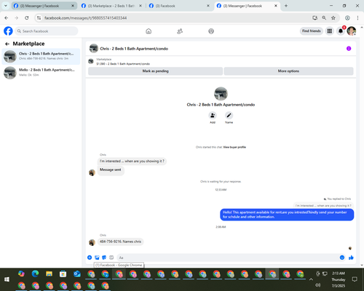The width and height of the screenshot is (364, 291).
Task: Open the Windows Start menu
Action: point(7,279)
